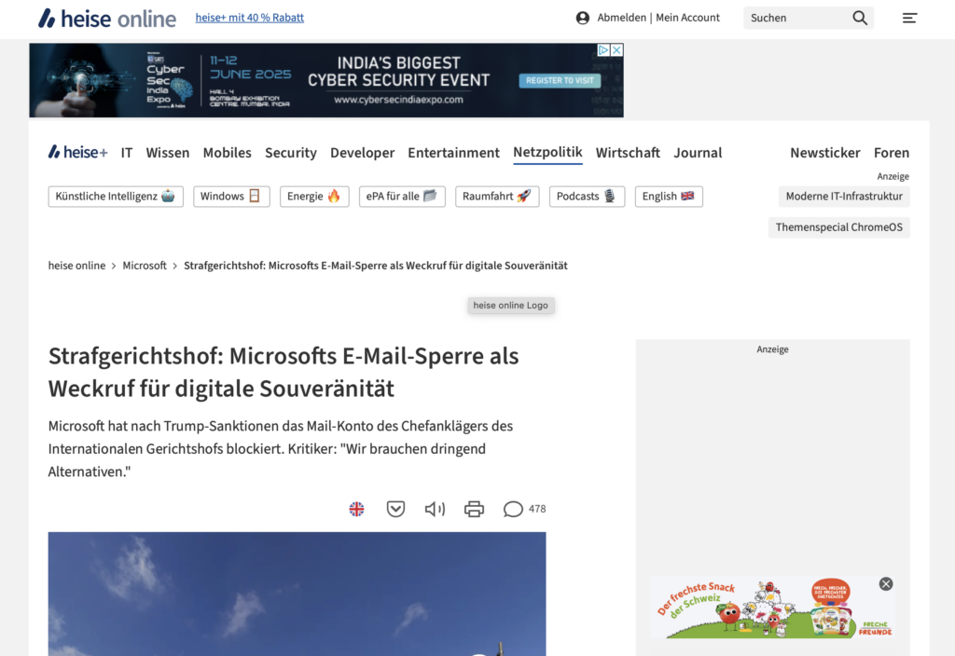This screenshot has width=955, height=656.
Task: Open the heise+ mit 40 % Rabatt link
Action: pos(250,18)
